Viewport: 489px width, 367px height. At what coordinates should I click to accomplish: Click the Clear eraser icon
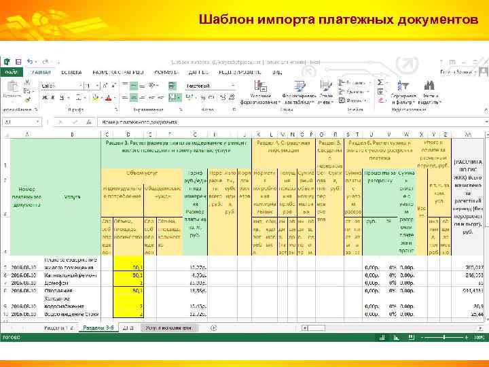coord(380,100)
